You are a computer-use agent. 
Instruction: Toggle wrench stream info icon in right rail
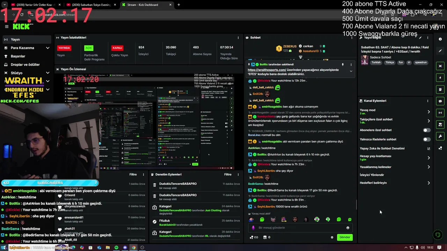pos(440,136)
